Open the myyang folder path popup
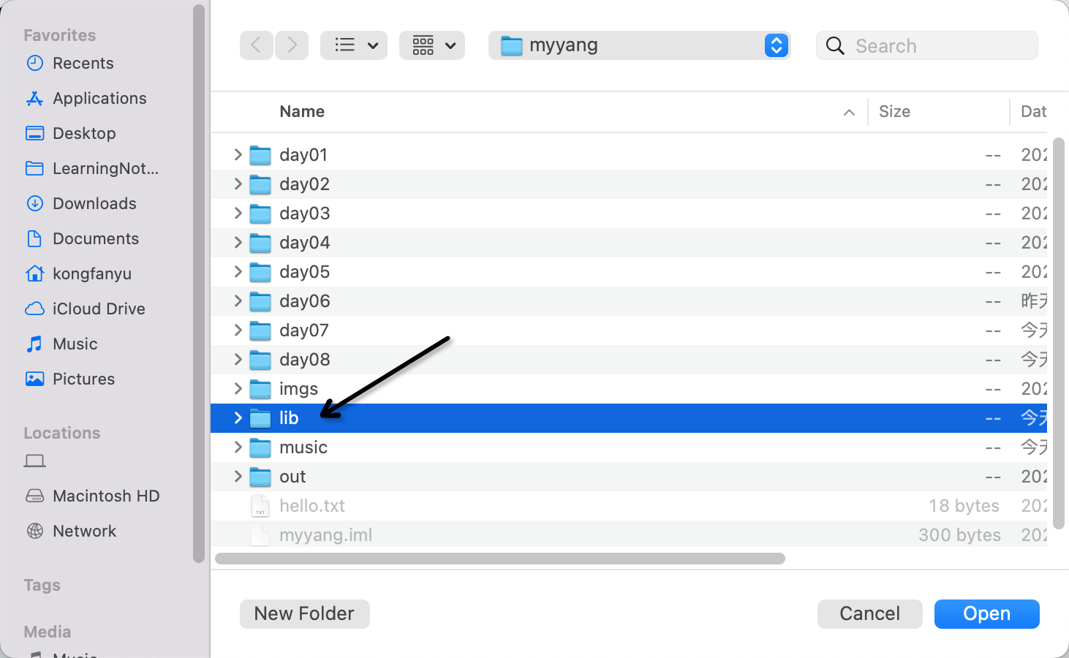Viewport: 1069px width, 658px height. [639, 45]
